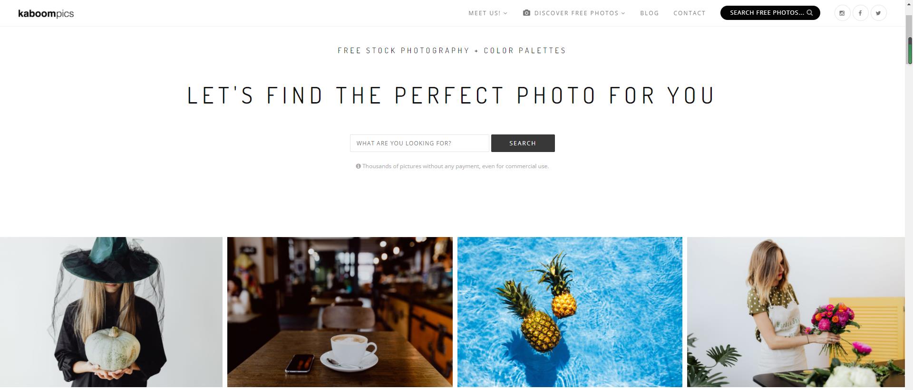Click the info icon before Thousands of pictures
This screenshot has width=913, height=390.
358,166
